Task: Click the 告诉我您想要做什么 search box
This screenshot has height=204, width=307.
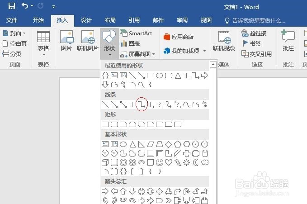Action: tap(255, 20)
